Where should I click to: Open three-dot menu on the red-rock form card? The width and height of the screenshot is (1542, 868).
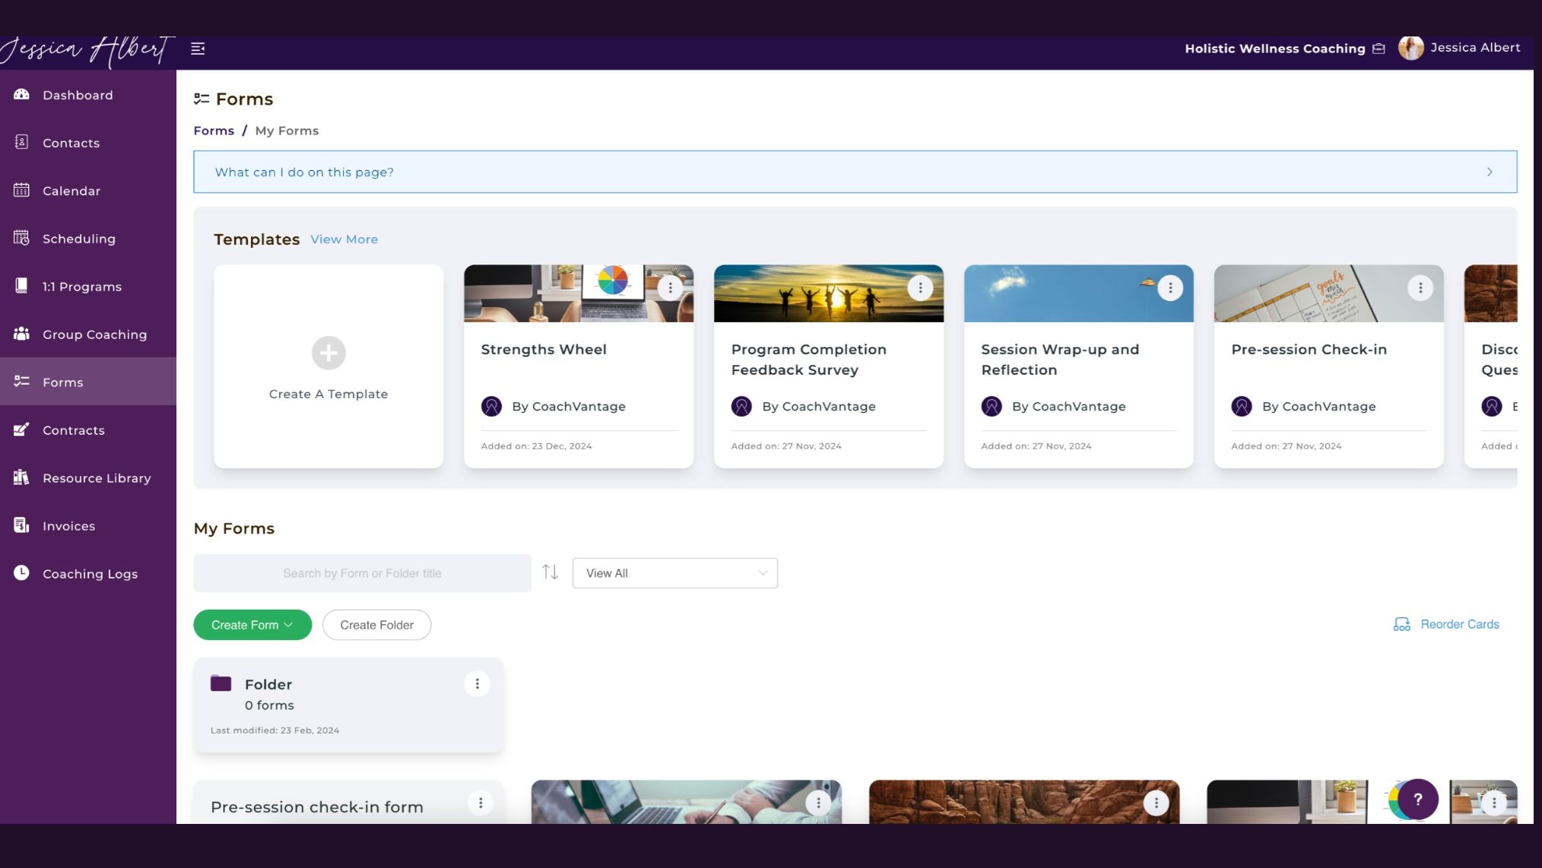coord(1156,803)
